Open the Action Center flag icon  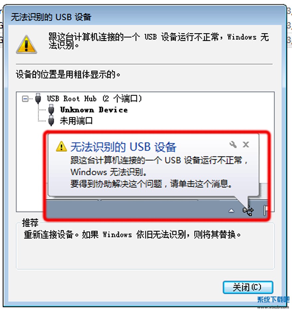(265, 211)
